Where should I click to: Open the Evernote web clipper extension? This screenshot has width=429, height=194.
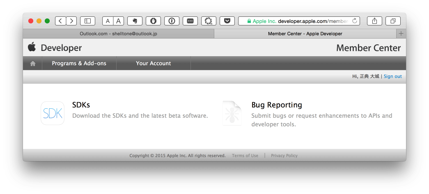pos(135,21)
